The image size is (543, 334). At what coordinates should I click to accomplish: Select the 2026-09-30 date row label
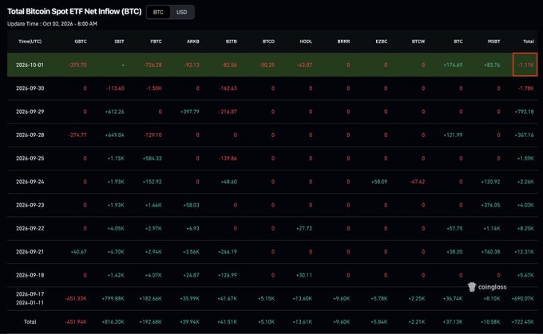pyautogui.click(x=30, y=88)
